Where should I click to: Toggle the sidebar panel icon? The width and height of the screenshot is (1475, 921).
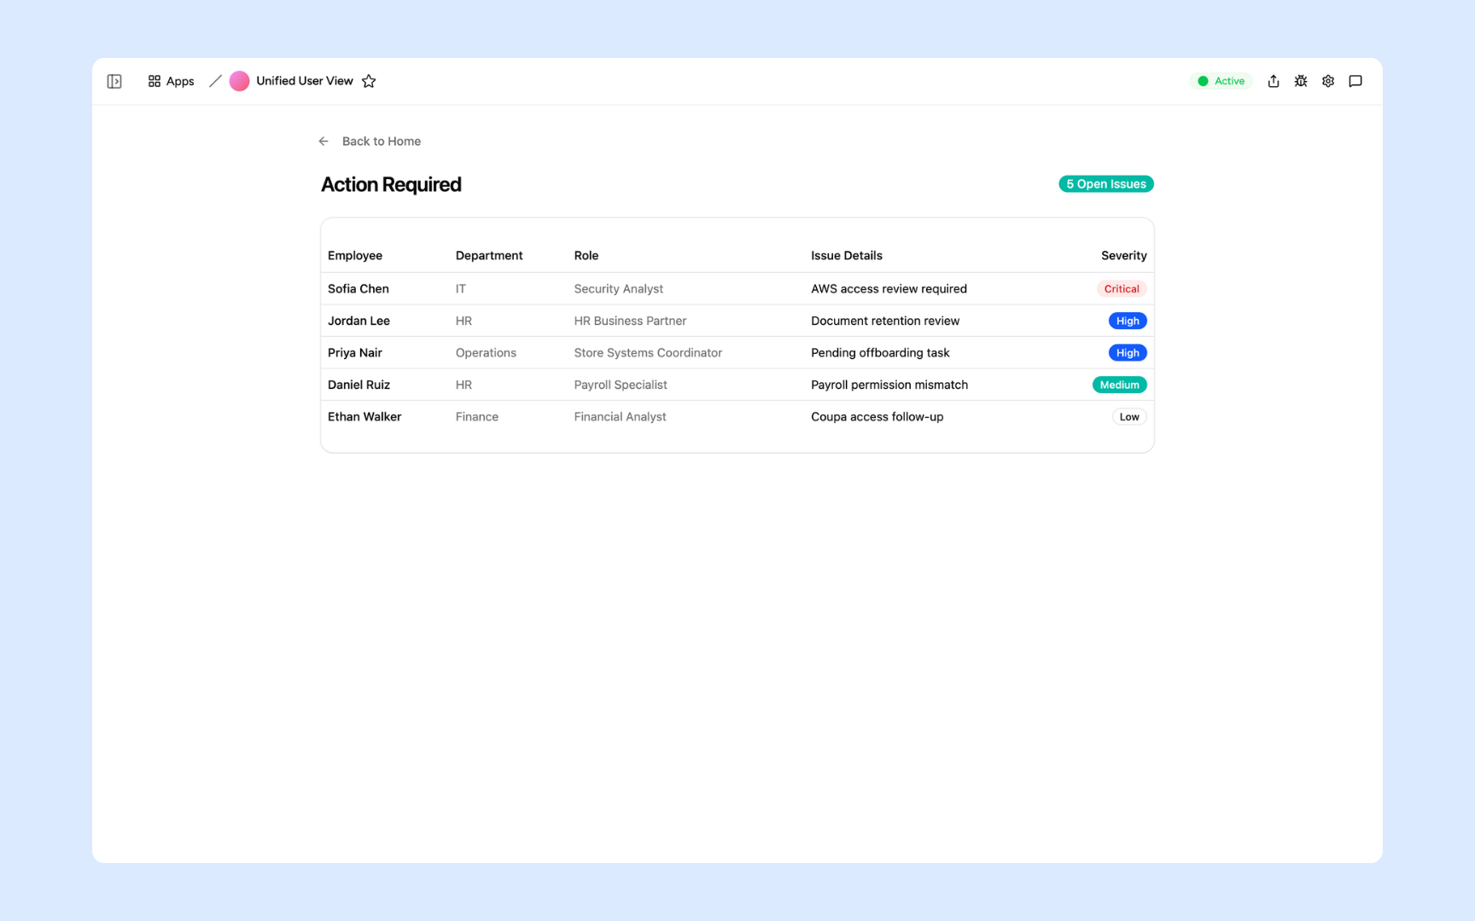coord(114,81)
